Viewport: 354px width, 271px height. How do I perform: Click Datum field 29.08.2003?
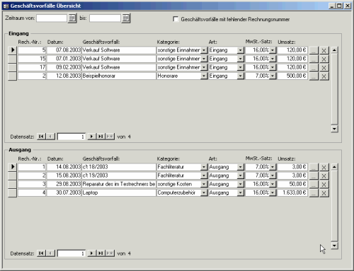point(64,184)
